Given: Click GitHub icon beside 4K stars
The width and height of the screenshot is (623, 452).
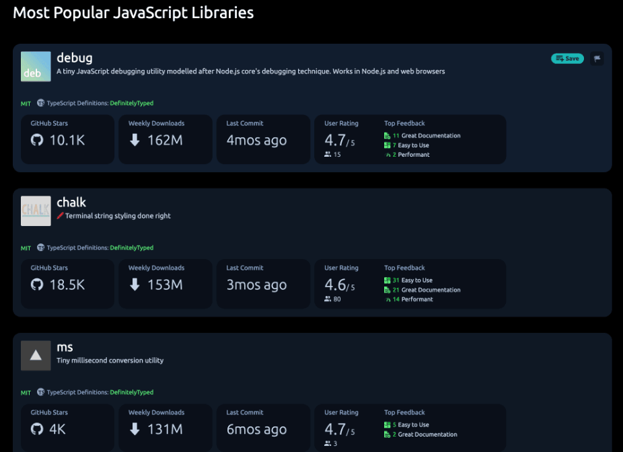Looking at the screenshot, I should click(37, 429).
